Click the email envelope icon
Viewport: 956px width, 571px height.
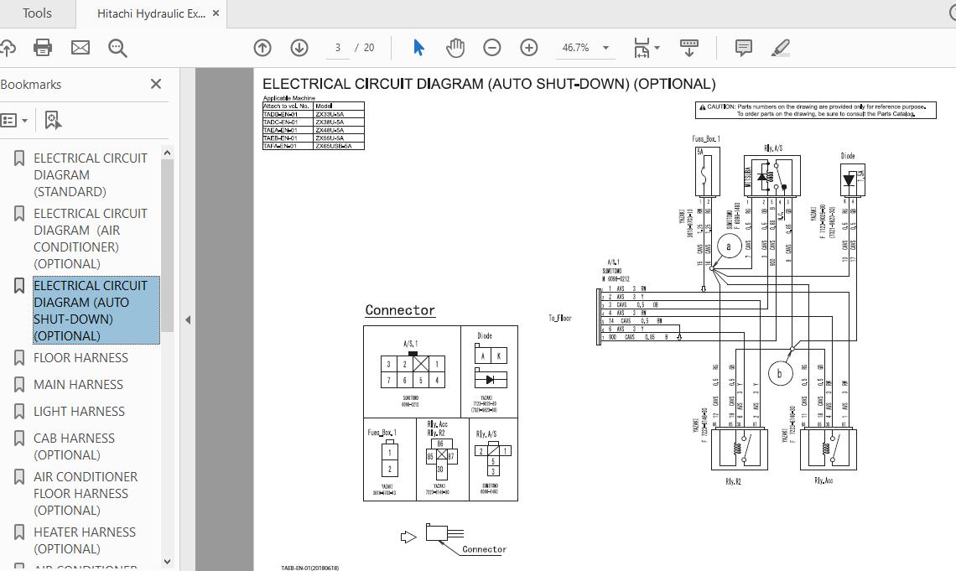coord(81,48)
